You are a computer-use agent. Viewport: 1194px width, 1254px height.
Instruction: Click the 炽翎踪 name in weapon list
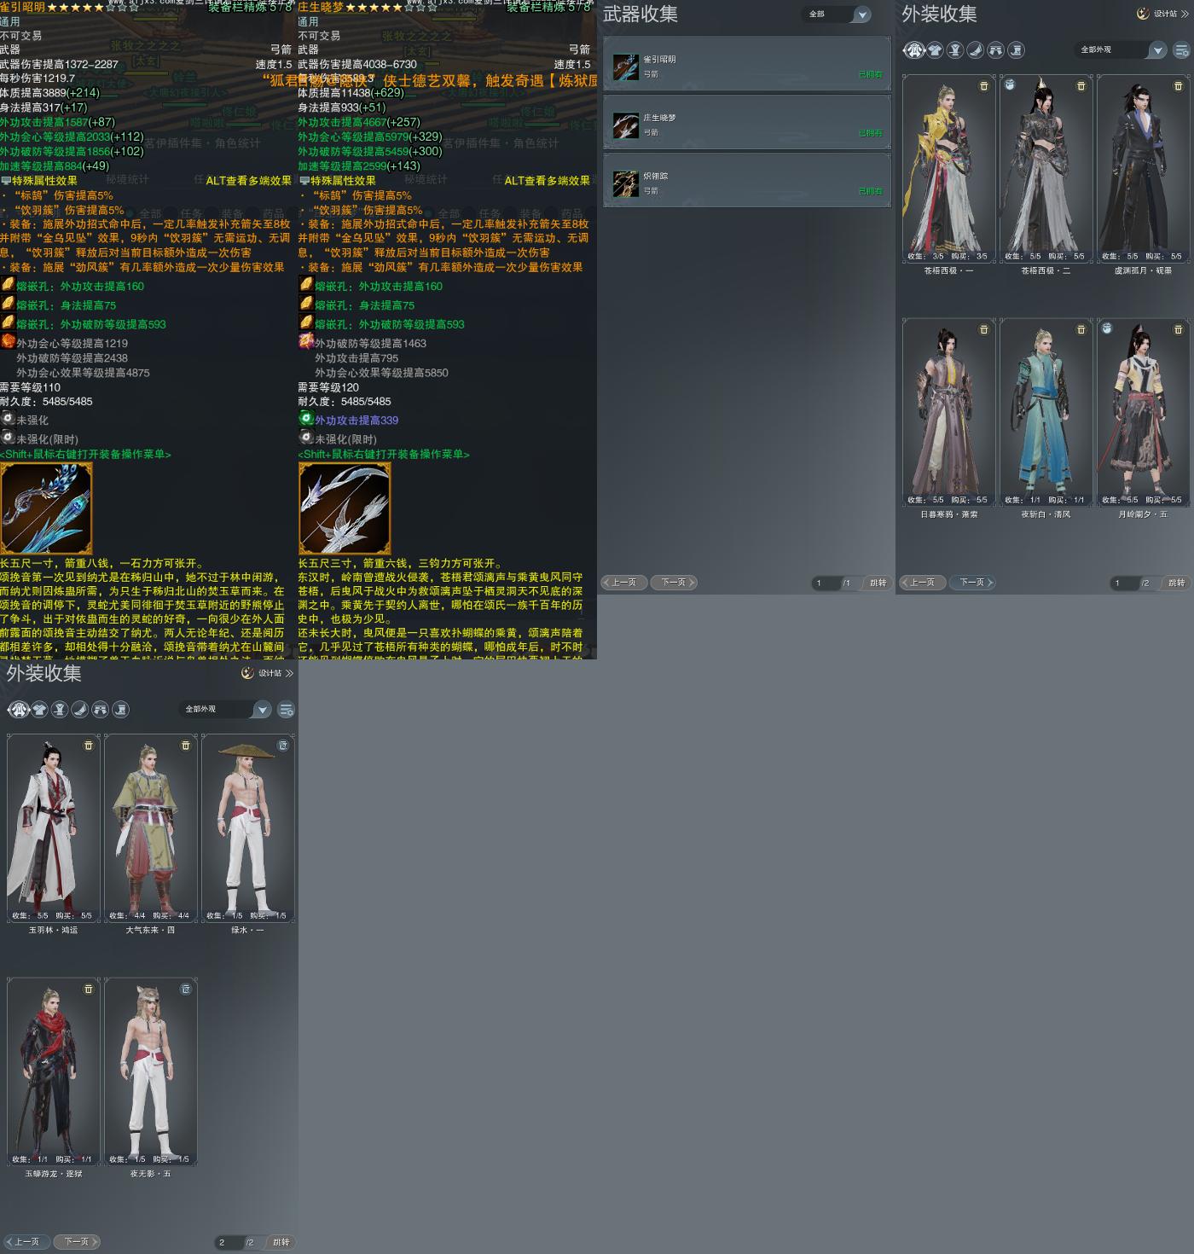click(656, 176)
